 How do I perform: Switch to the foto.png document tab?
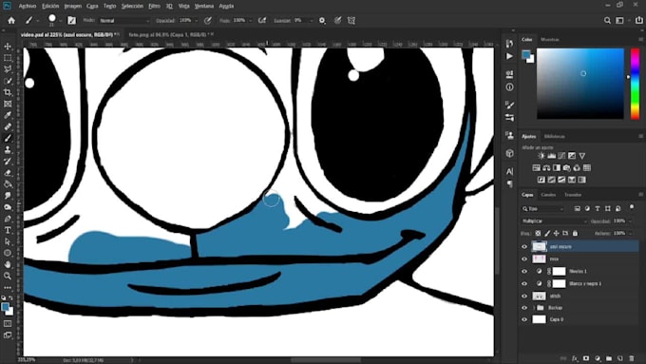click(169, 34)
